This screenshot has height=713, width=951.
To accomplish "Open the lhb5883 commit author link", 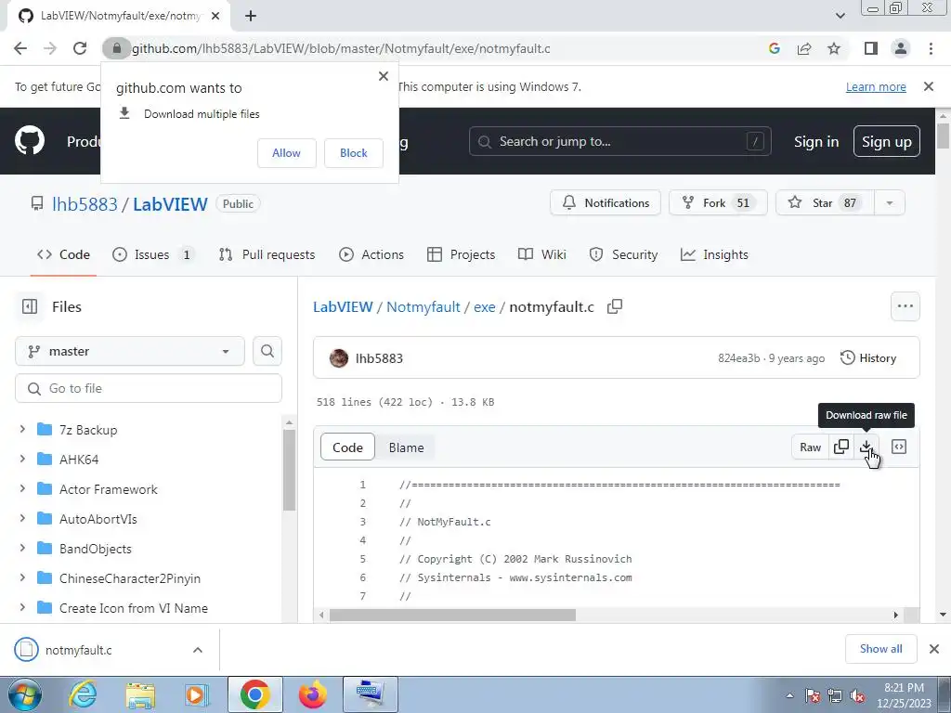I will (x=379, y=358).
